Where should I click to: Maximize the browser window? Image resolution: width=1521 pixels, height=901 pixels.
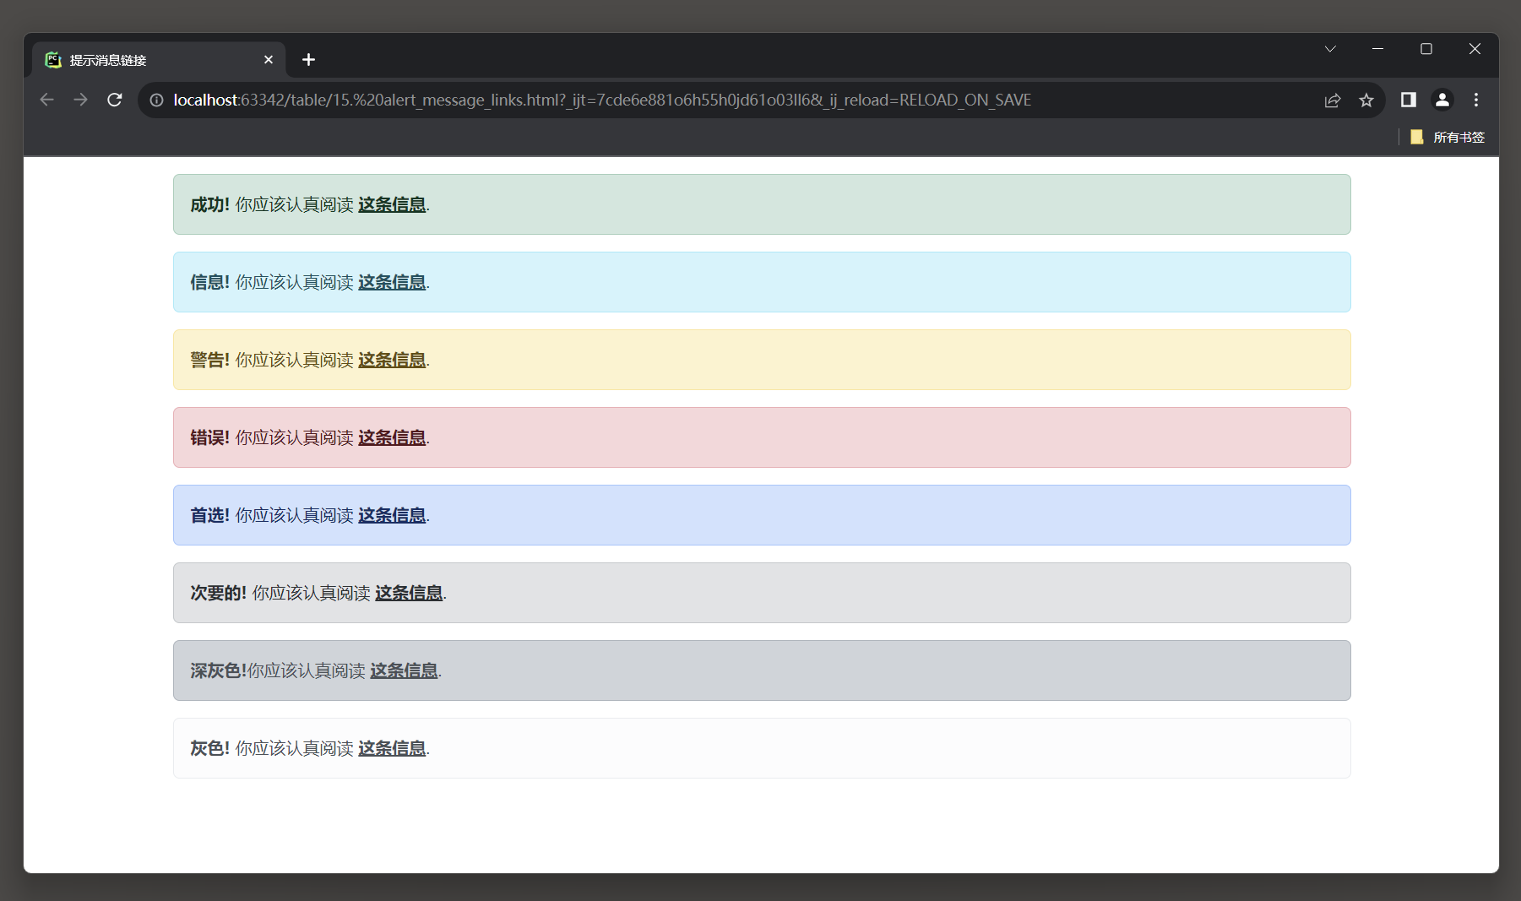pos(1426,49)
